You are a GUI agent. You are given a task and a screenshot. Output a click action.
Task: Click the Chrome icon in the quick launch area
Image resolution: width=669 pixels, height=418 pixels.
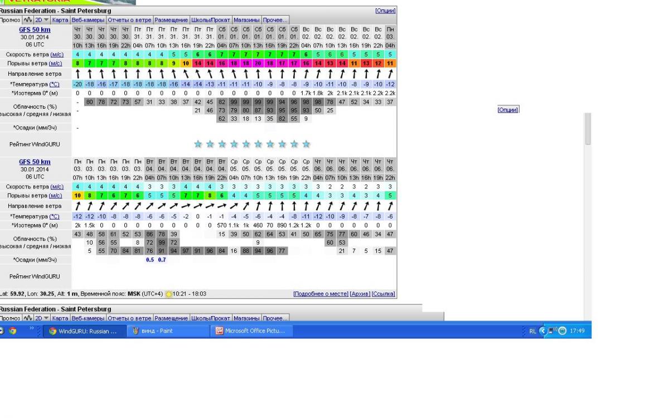(12, 330)
